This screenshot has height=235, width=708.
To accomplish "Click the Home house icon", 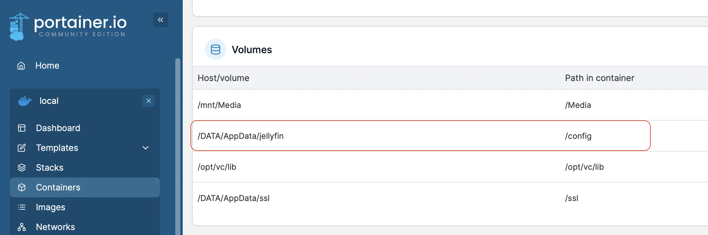I will coord(21,66).
